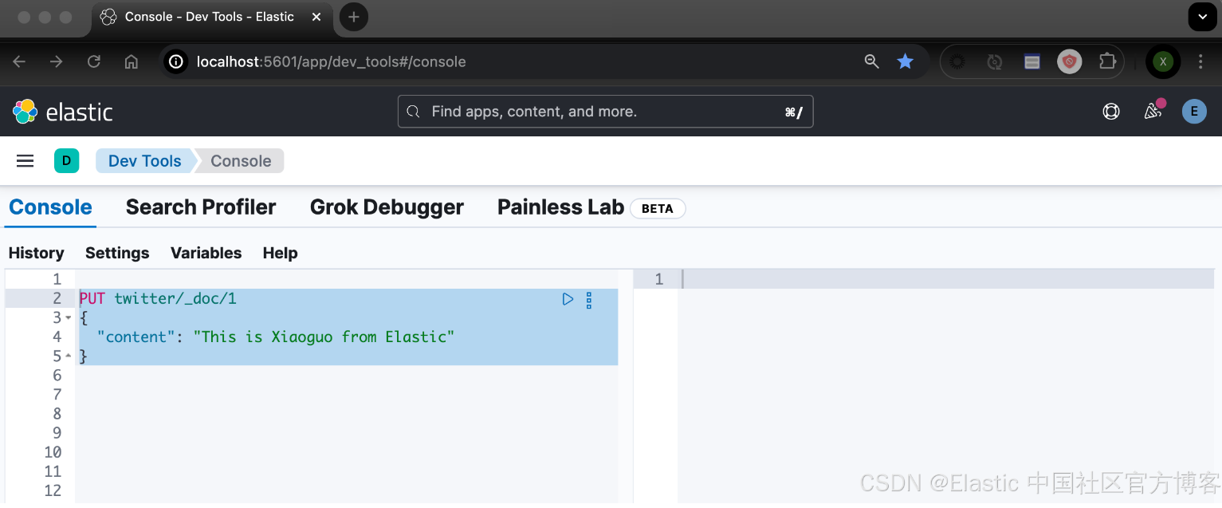Viewport: 1222px width, 508px height.
Task: Open request options three-dot menu
Action: pyautogui.click(x=589, y=300)
